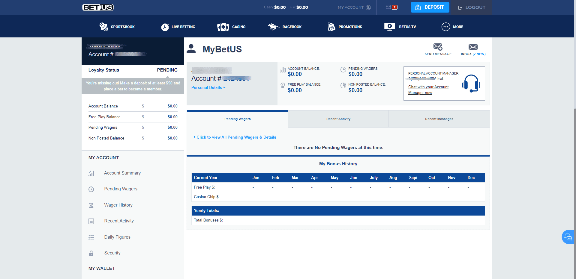Open Daily Figures in sidebar
This screenshot has height=279, width=576.
coord(117,237)
